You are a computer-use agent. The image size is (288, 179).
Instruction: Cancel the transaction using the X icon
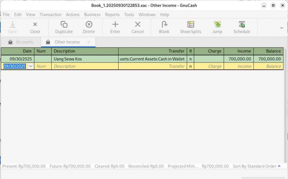coord(138,25)
